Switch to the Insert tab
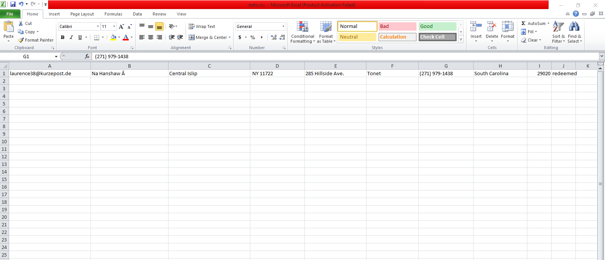 (54, 14)
